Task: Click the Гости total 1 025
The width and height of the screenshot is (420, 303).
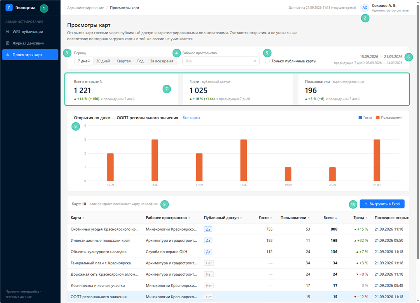Action: pyautogui.click(x=199, y=91)
